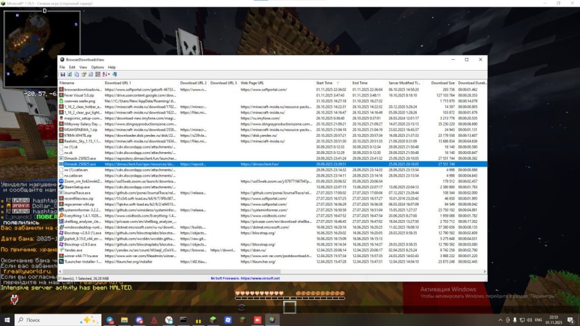Click the microphone icon in system tray
Viewport: 580px width, 326px height.
click(514, 320)
